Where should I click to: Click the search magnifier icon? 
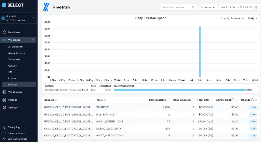click(193, 7)
